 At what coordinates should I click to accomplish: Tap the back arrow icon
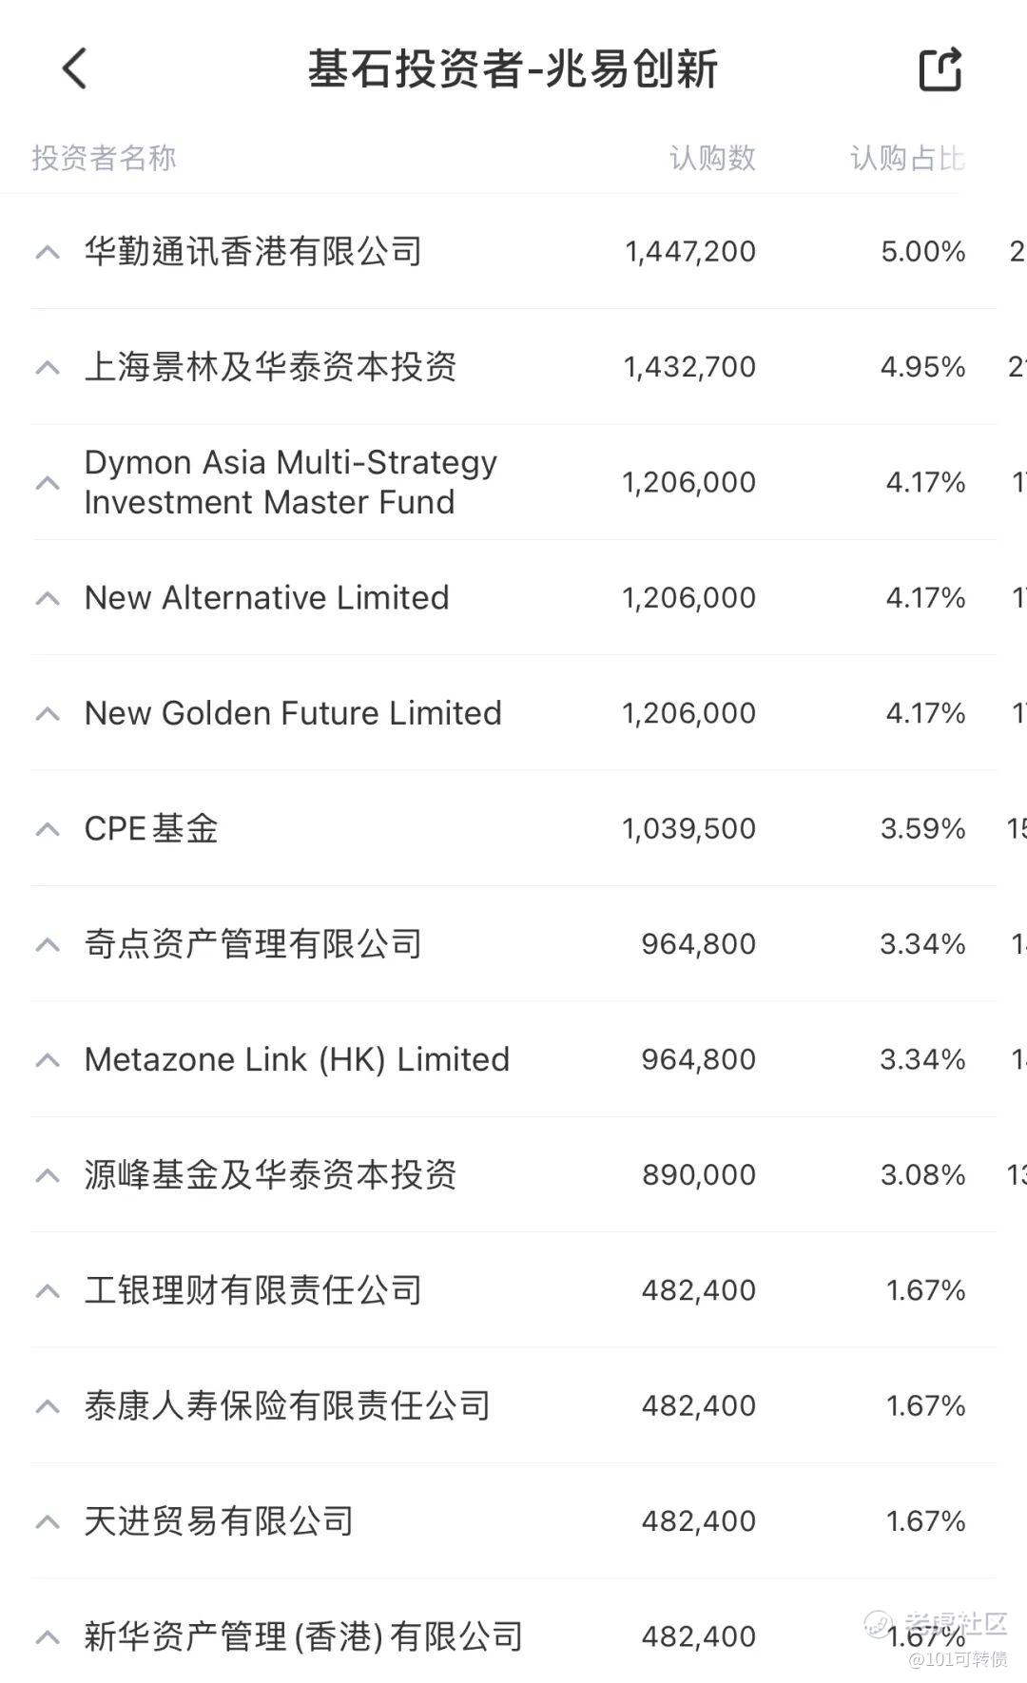coord(75,69)
